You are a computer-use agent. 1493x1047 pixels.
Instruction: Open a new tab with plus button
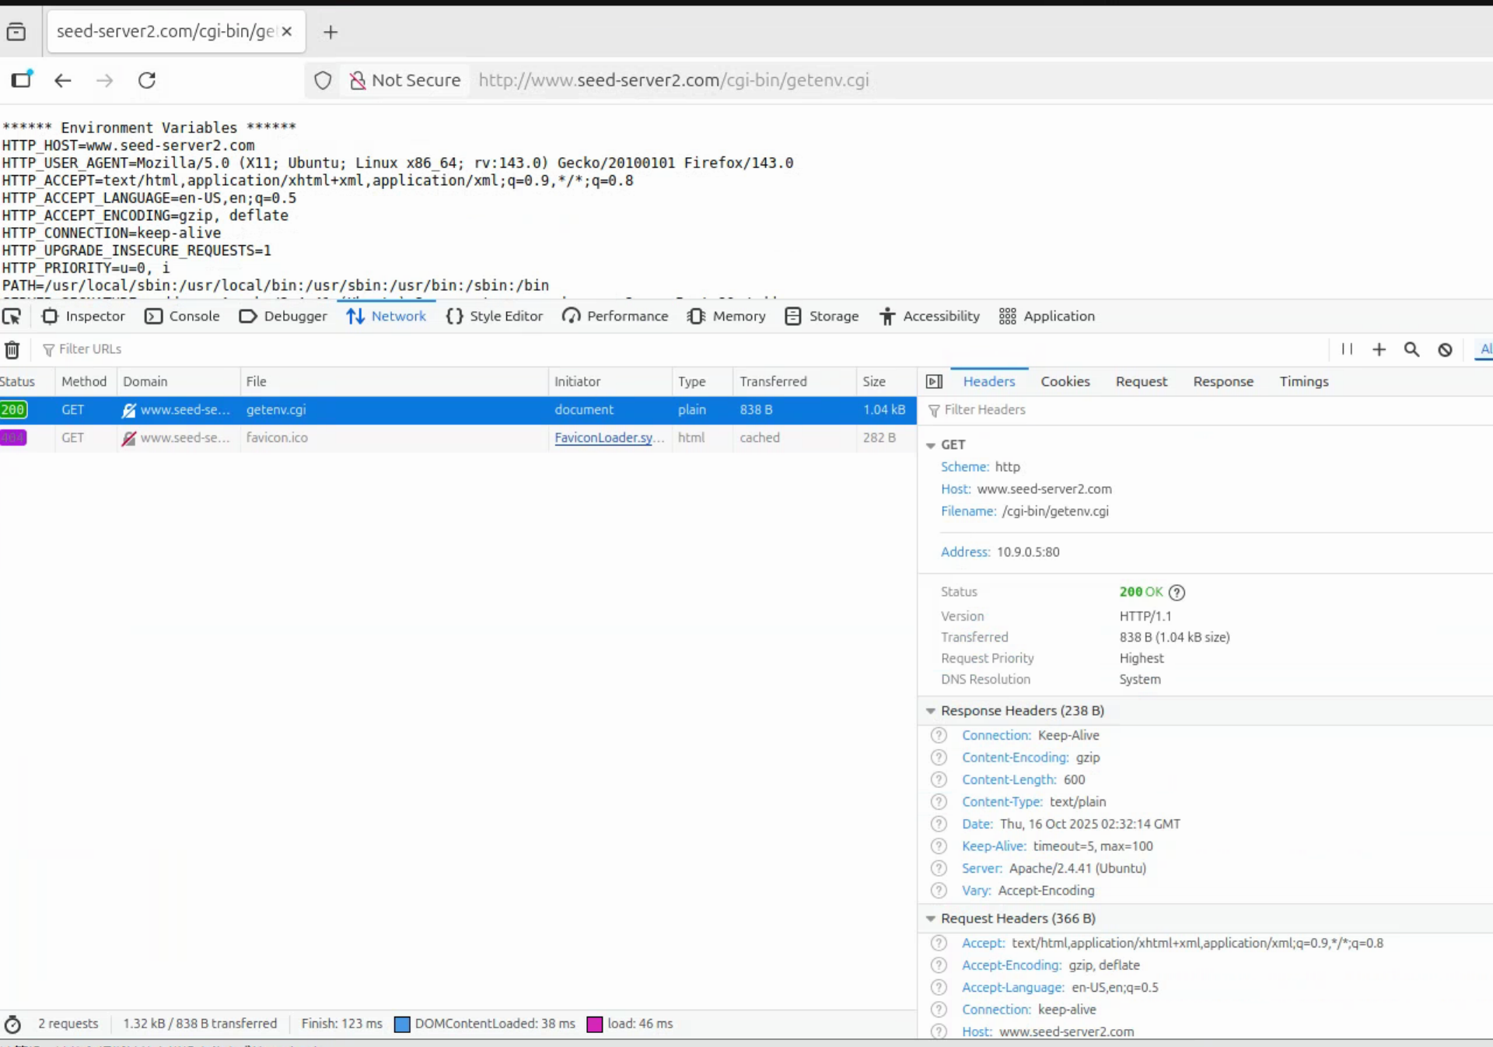click(x=330, y=32)
